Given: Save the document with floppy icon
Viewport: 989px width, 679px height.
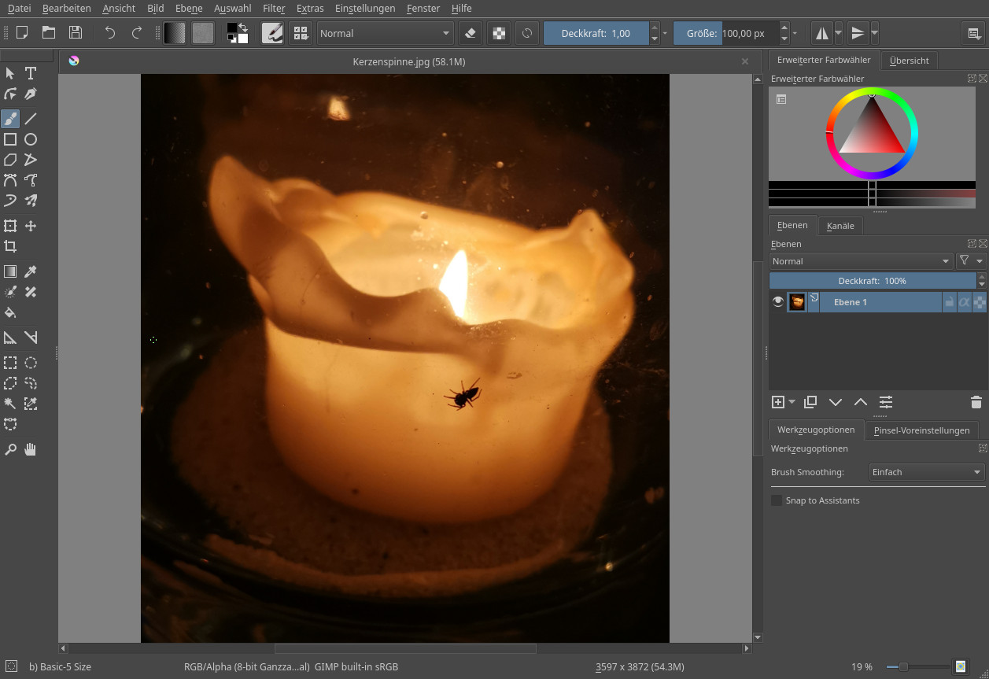Looking at the screenshot, I should (x=76, y=33).
